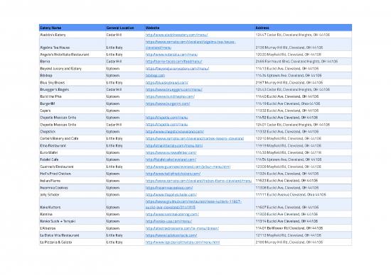Select the 'Kaka Kutters' name cell
This screenshot has width=391, height=275.
pos(73,204)
